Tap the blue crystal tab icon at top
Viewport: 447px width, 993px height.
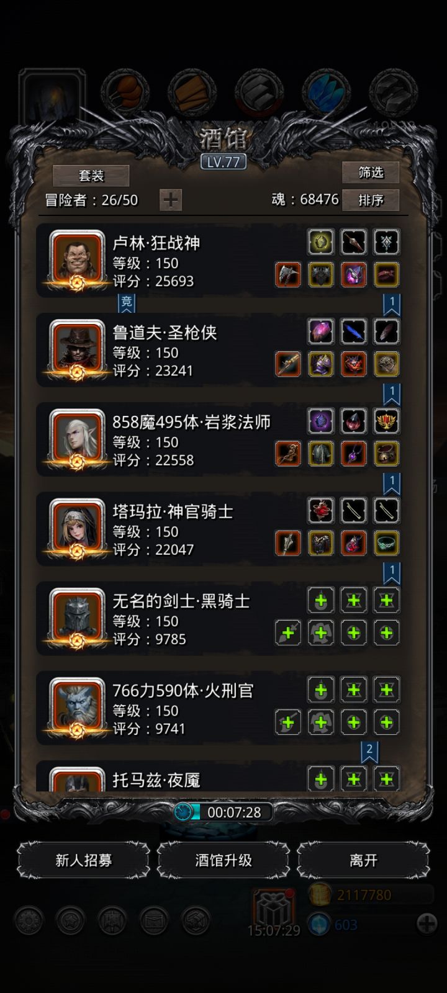(x=326, y=92)
